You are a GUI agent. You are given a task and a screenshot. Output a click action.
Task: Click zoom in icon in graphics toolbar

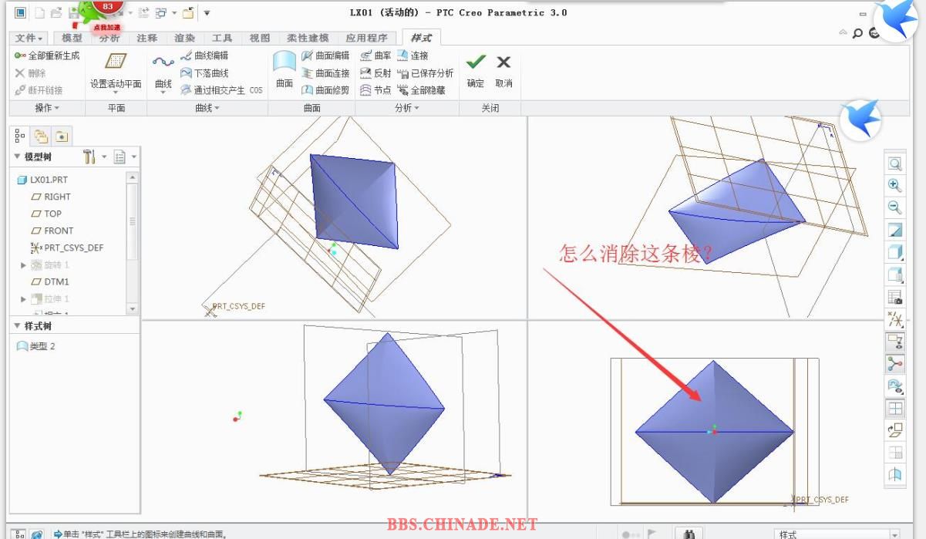pyautogui.click(x=895, y=185)
